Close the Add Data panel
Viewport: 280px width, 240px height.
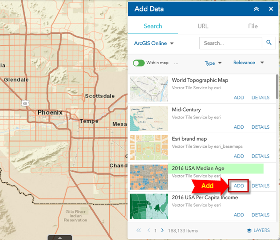pyautogui.click(x=271, y=9)
